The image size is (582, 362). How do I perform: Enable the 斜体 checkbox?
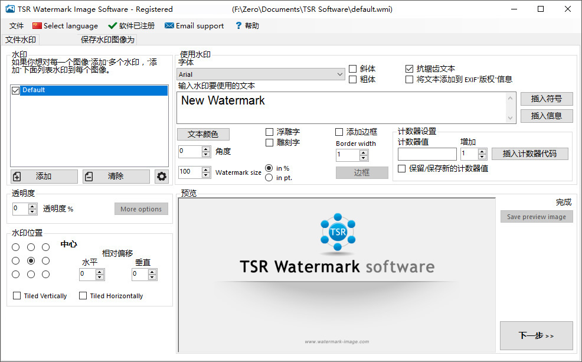352,69
